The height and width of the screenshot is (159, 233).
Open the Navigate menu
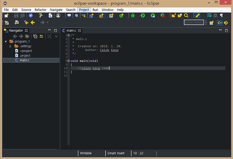click(x=56, y=10)
